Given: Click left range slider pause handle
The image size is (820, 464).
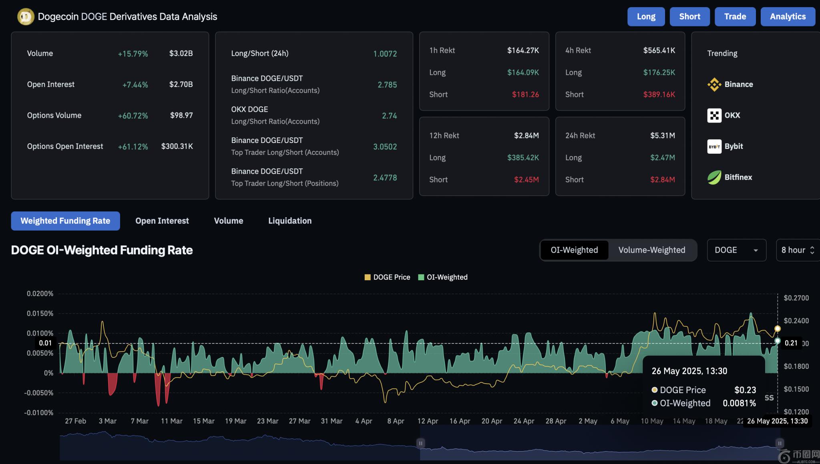Looking at the screenshot, I should [420, 443].
